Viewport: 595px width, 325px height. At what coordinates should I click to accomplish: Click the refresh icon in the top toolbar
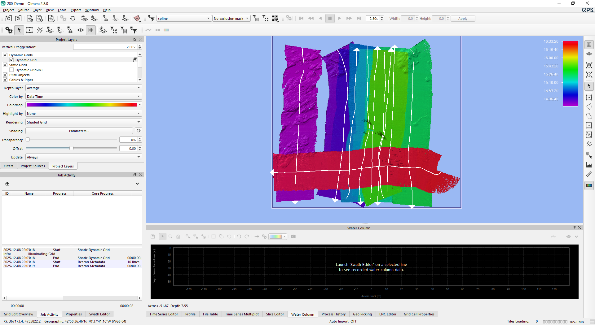(73, 19)
